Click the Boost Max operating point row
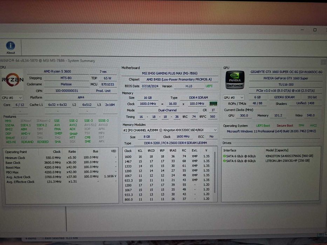 click(x=61, y=167)
